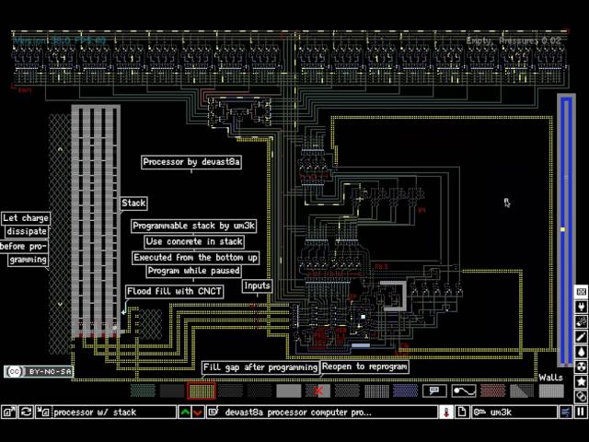Select the red dotted wall swatch

click(x=493, y=390)
